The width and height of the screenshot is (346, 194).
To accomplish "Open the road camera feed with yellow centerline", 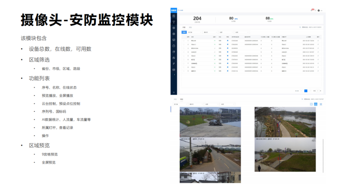I will tap(210, 155).
